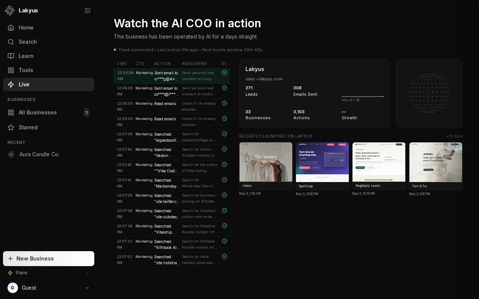Go to Home in the sidebar
The image size is (479, 299).
tap(49, 28)
